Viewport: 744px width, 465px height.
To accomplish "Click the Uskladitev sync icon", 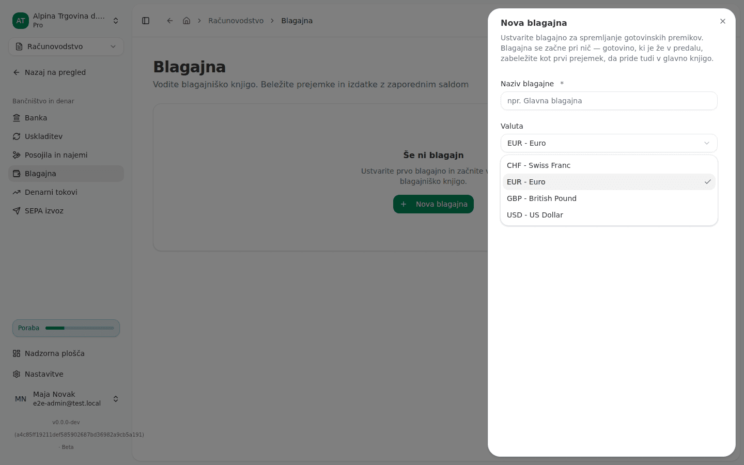I will coord(17,136).
